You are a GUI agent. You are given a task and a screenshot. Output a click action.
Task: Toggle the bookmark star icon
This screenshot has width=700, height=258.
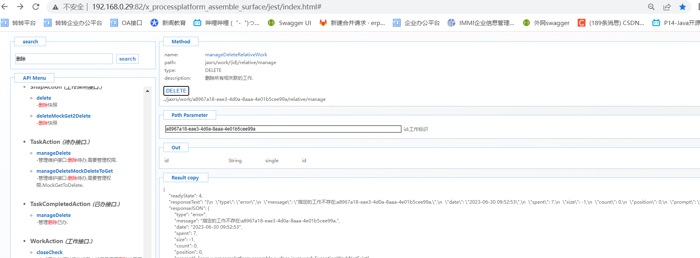coord(682,7)
